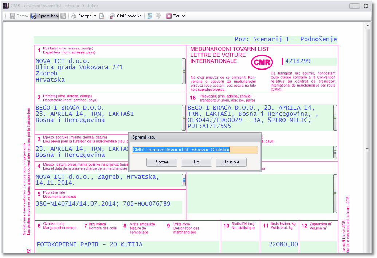Click the scrollbar of sender field
Image resolution: width=377 pixels, height=258 pixels.
click(184, 71)
